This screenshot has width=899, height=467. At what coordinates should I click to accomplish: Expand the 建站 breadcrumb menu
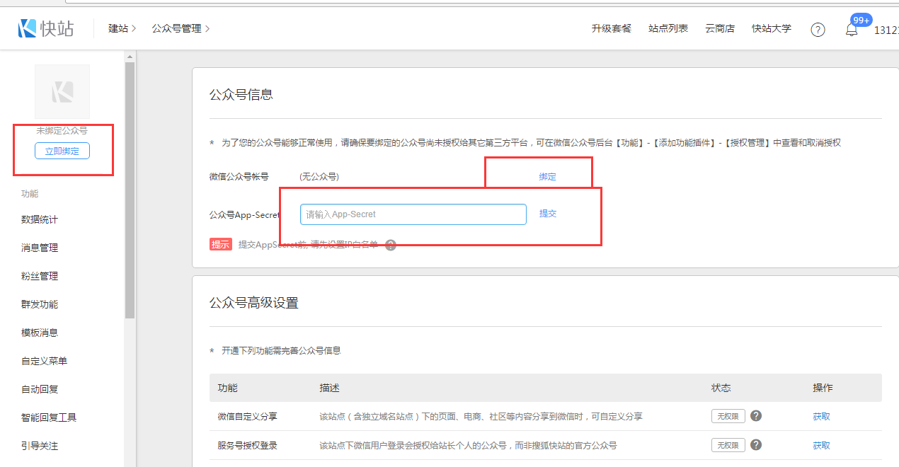click(122, 29)
